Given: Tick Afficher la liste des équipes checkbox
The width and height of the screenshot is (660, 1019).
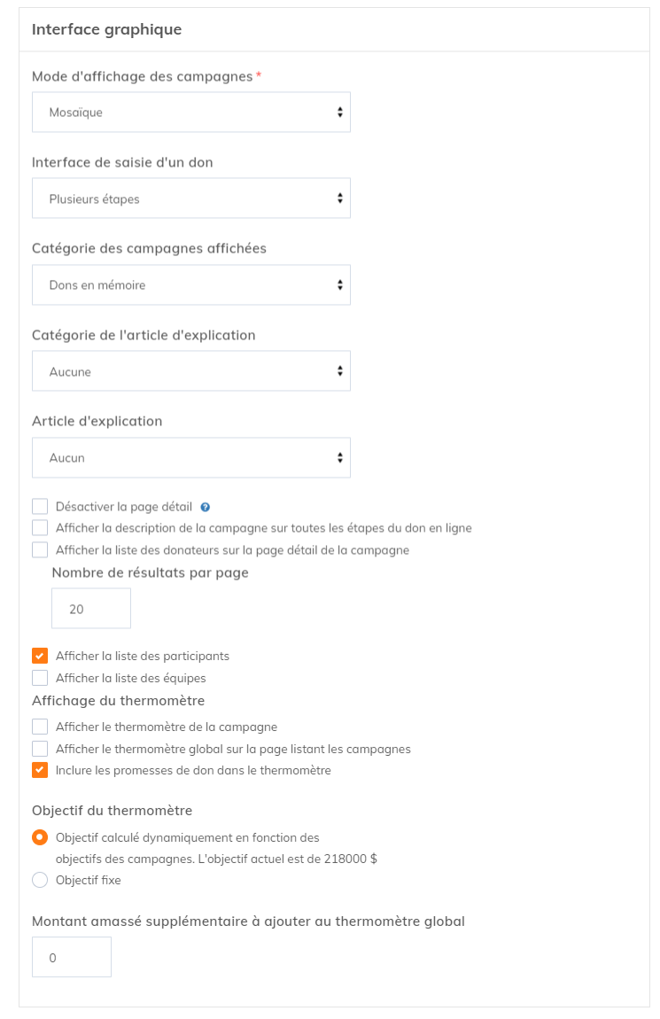Looking at the screenshot, I should pyautogui.click(x=40, y=678).
